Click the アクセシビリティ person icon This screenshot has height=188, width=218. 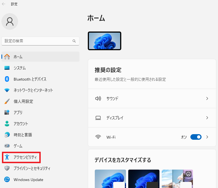point(7,157)
